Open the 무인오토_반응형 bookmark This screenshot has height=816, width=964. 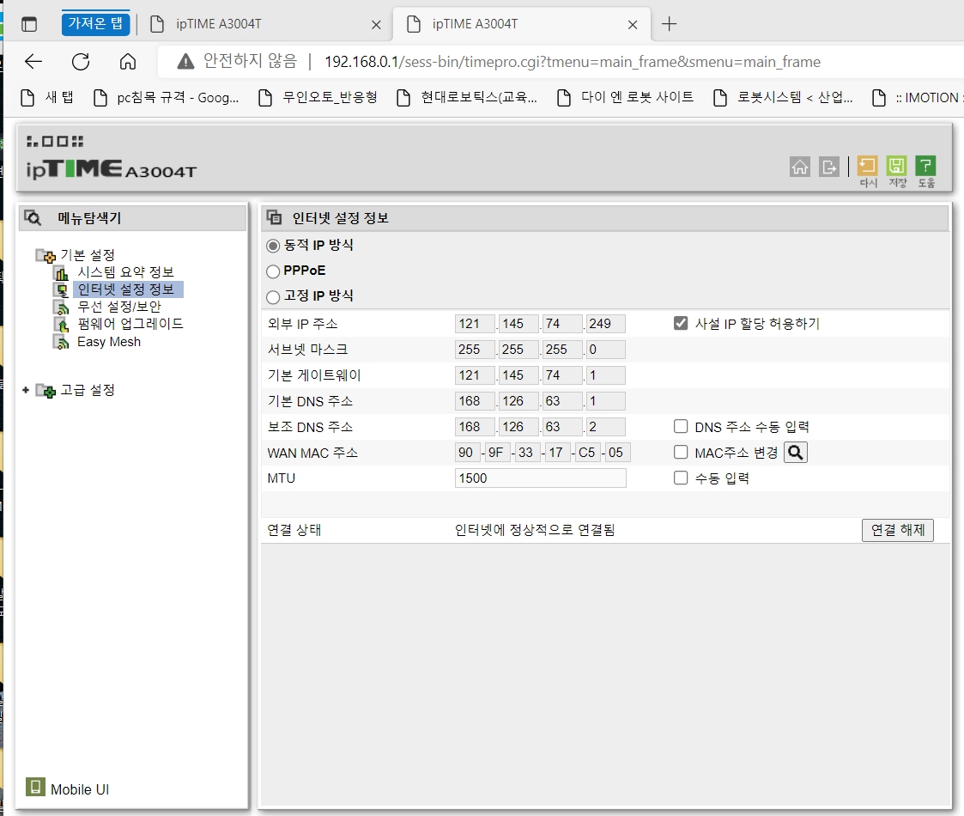coord(318,97)
